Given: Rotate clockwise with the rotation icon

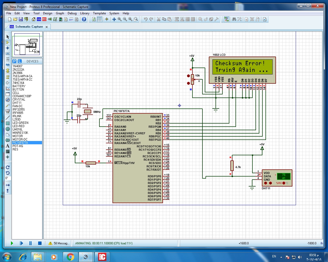Looking at the screenshot, I should (x=8, y=167).
